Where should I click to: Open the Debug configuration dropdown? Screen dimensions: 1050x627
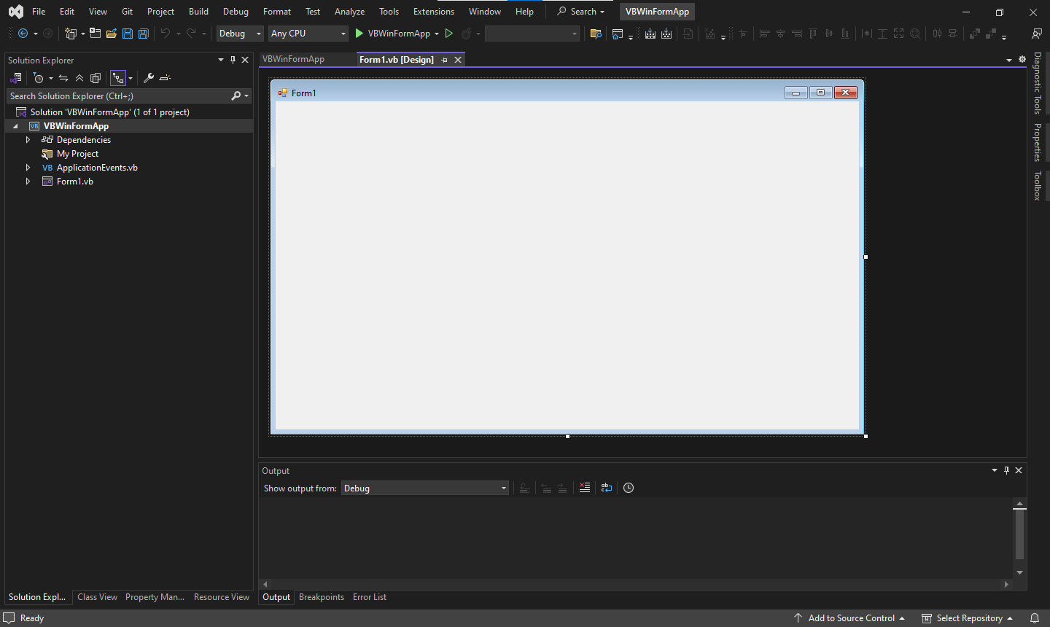click(240, 34)
